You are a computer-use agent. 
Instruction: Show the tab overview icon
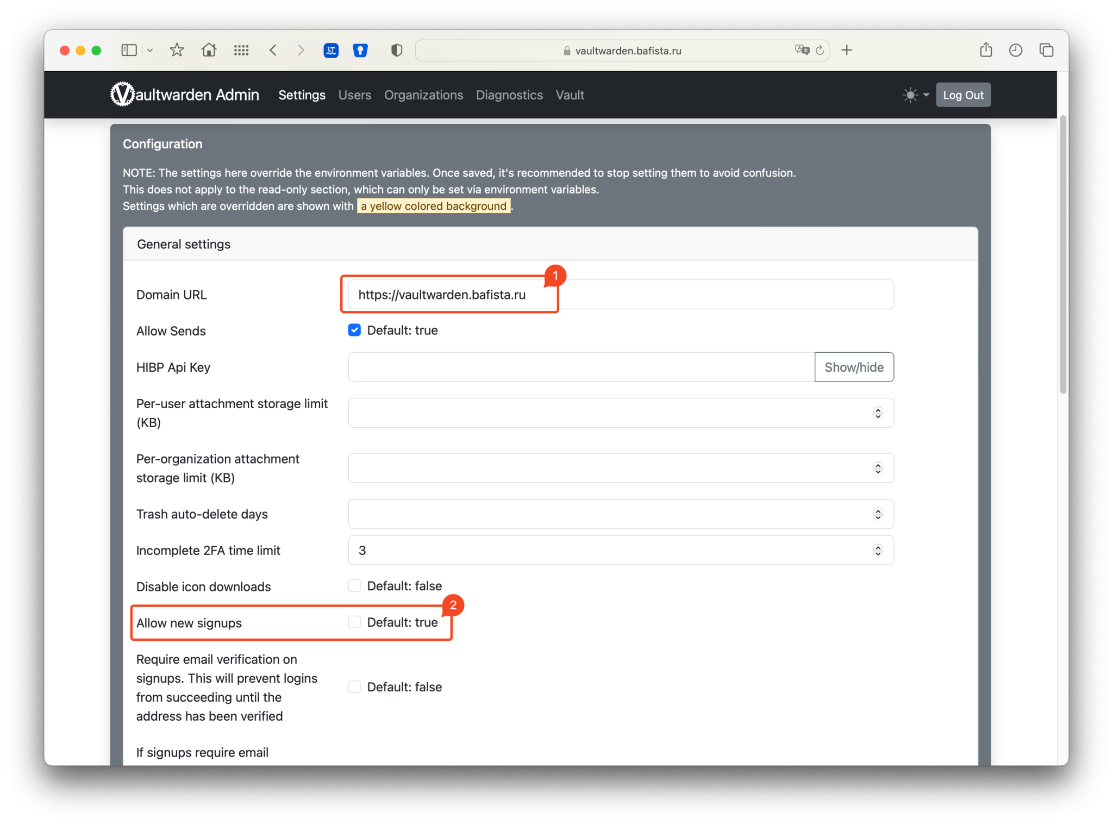point(1046,51)
